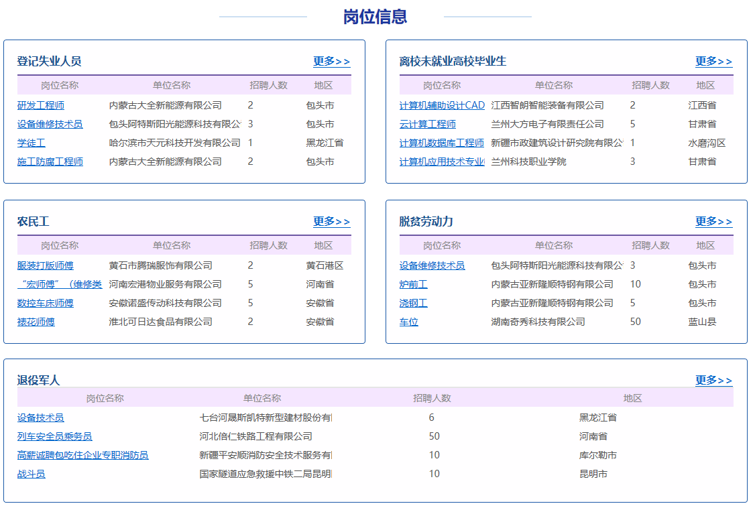The width and height of the screenshot is (755, 512).
Task: Click the 黑龙江省 cell in 学徒工 row
Action: (325, 143)
